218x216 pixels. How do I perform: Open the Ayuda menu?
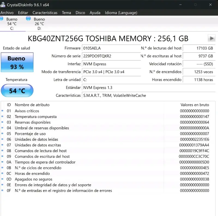pyautogui.click(x=95, y=13)
